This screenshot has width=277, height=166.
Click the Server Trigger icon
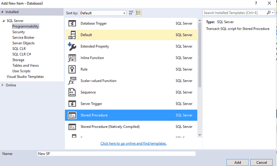point(72,104)
